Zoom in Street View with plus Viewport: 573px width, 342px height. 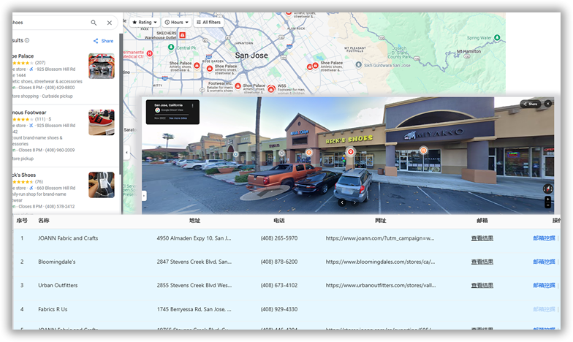pos(548,199)
